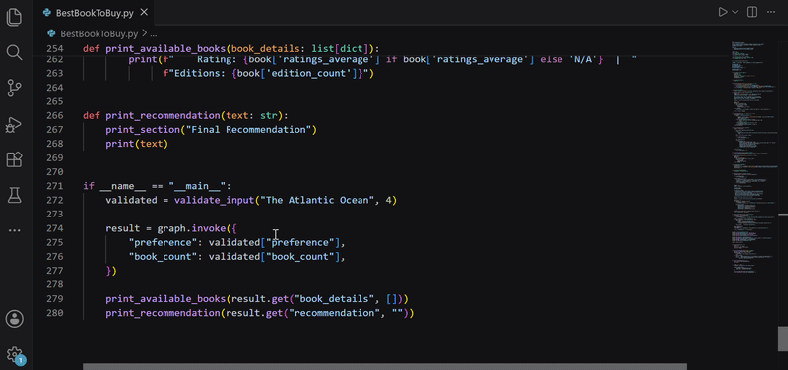Image resolution: width=788 pixels, height=370 pixels.
Task: Click print(text) on line 268
Action: click(137, 144)
